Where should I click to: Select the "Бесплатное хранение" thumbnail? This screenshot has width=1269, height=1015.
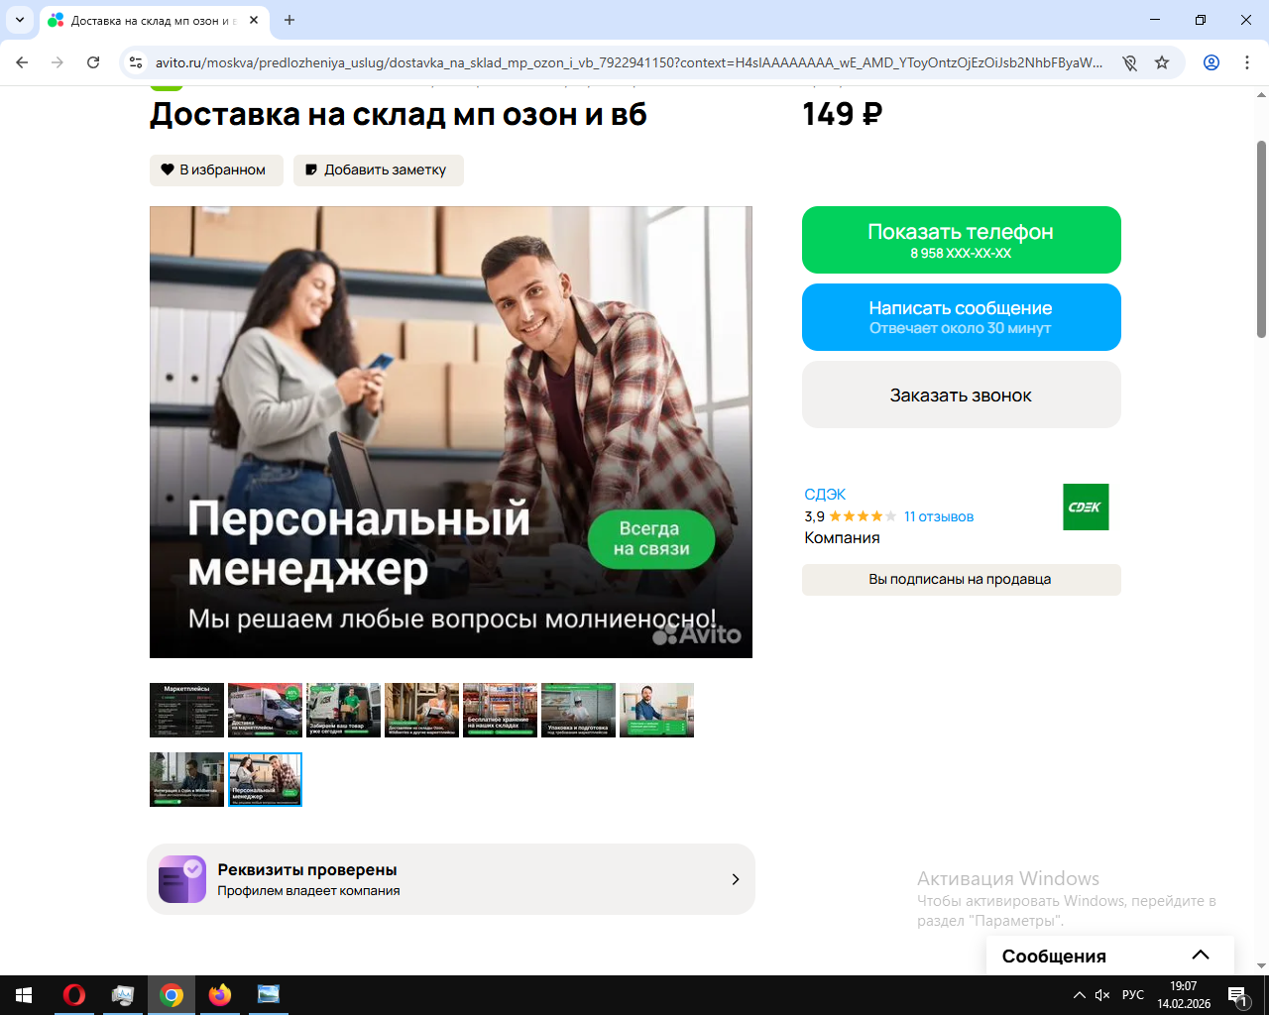(500, 710)
